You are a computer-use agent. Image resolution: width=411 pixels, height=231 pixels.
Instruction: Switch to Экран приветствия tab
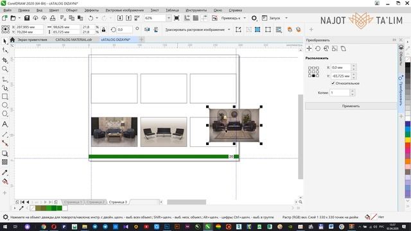coord(32,40)
